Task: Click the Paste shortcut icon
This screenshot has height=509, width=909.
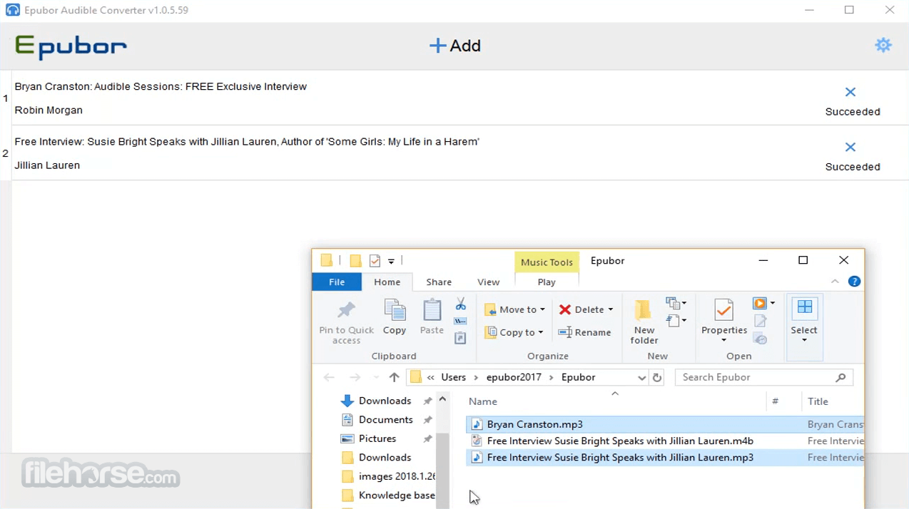Action: [x=460, y=338]
